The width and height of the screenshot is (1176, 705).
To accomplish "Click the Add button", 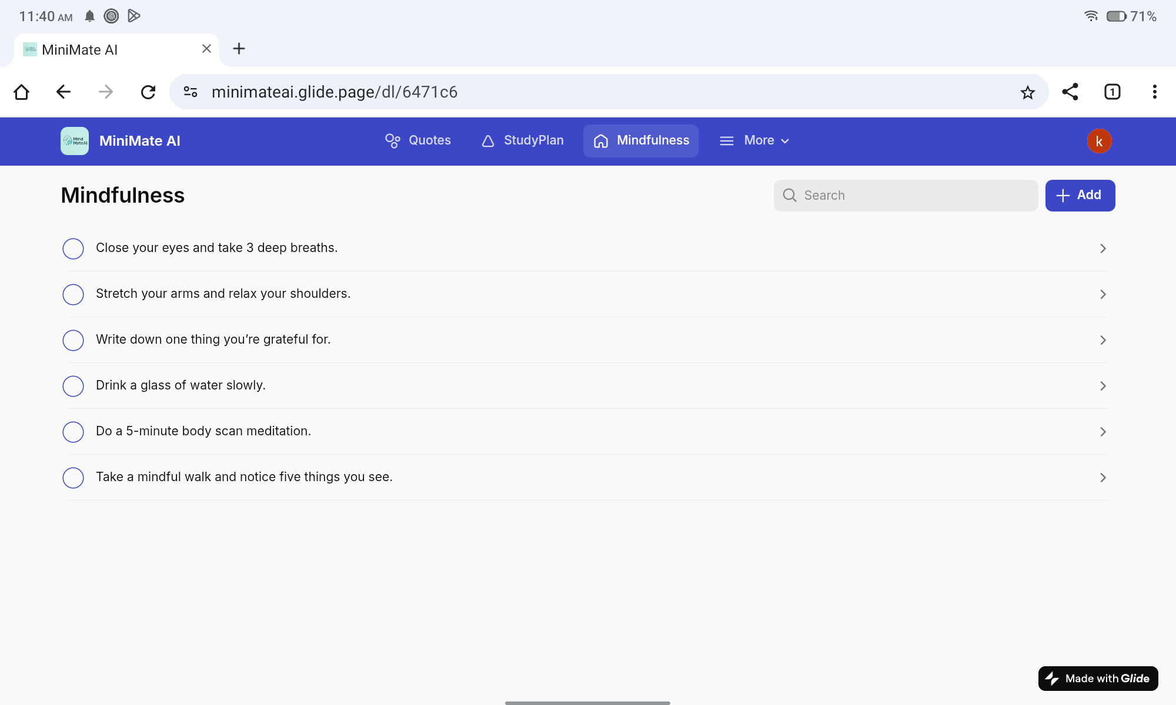I will (1080, 196).
